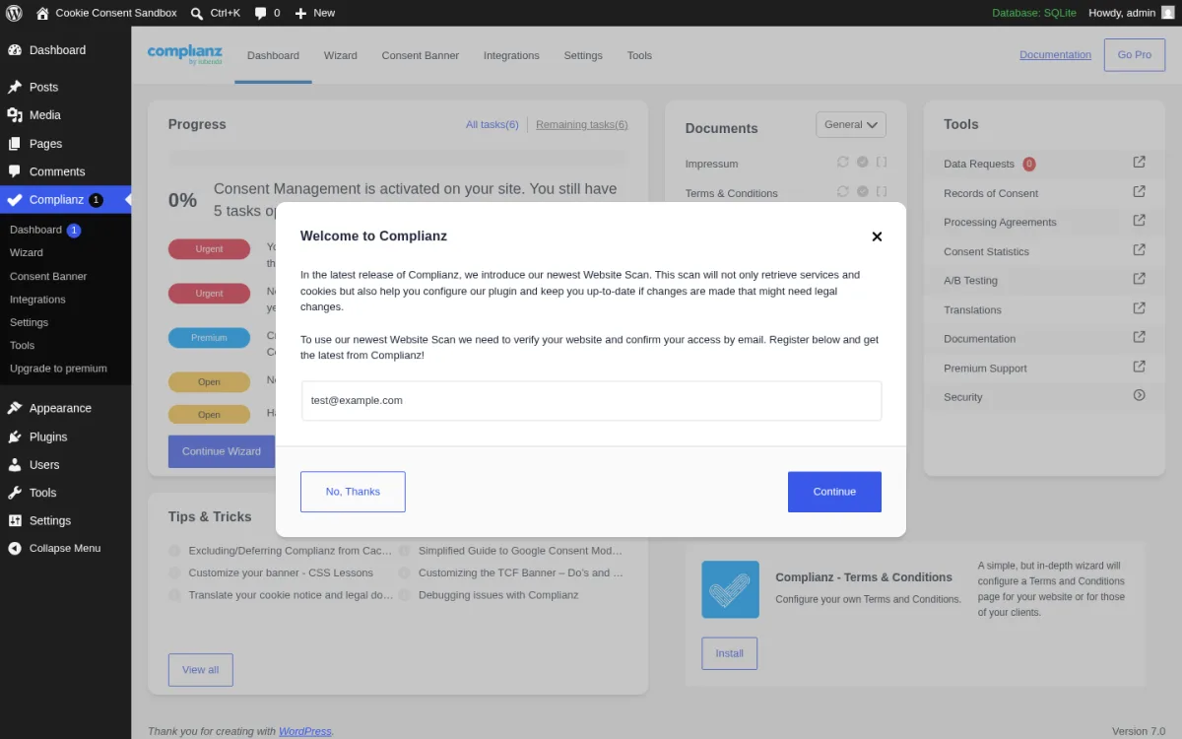This screenshot has height=739, width=1182.
Task: Open the Wizard submenu item in the sidebar
Action: 27,253
